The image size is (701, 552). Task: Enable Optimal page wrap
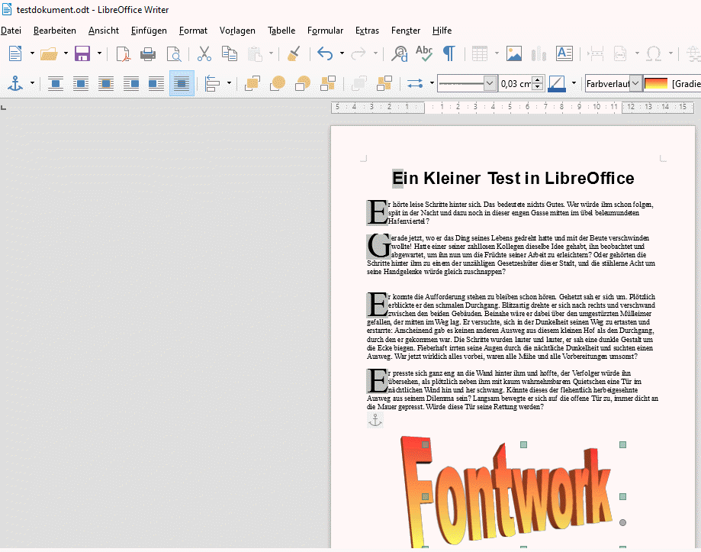[x=106, y=84]
